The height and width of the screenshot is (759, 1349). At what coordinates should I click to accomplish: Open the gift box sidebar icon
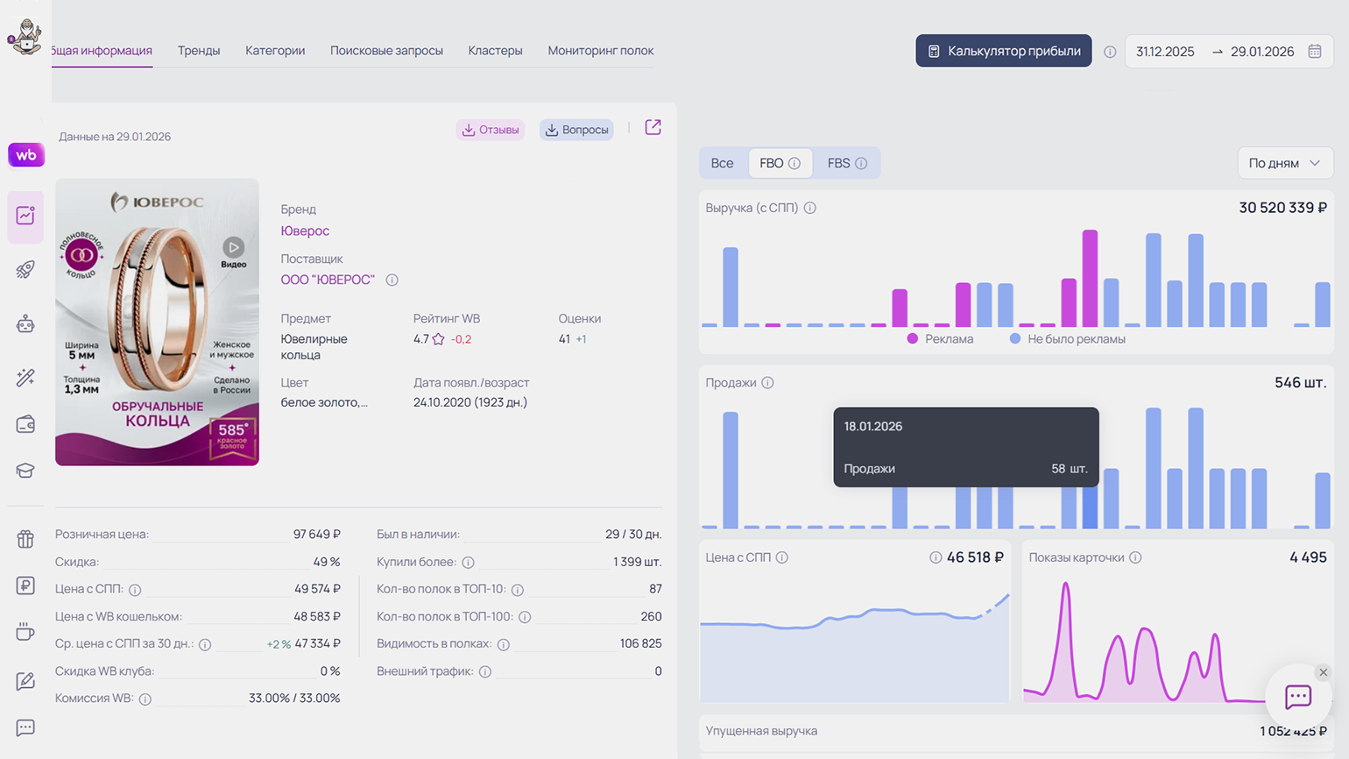25,539
